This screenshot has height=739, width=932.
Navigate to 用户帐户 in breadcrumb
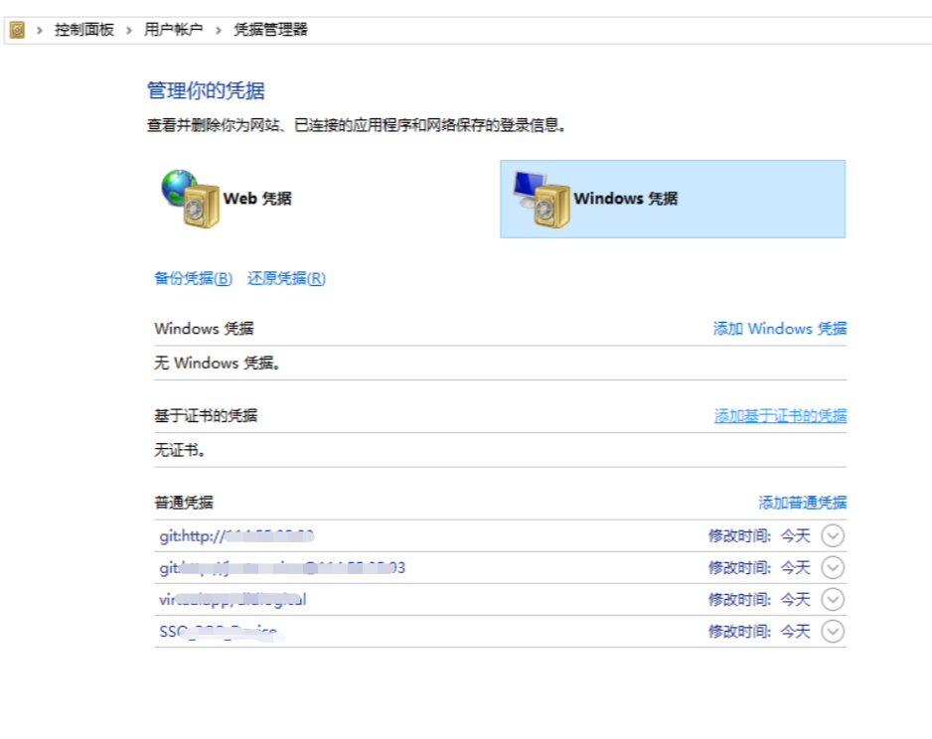pyautogui.click(x=174, y=30)
